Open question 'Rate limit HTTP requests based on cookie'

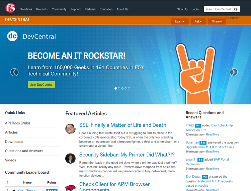pos(209,184)
